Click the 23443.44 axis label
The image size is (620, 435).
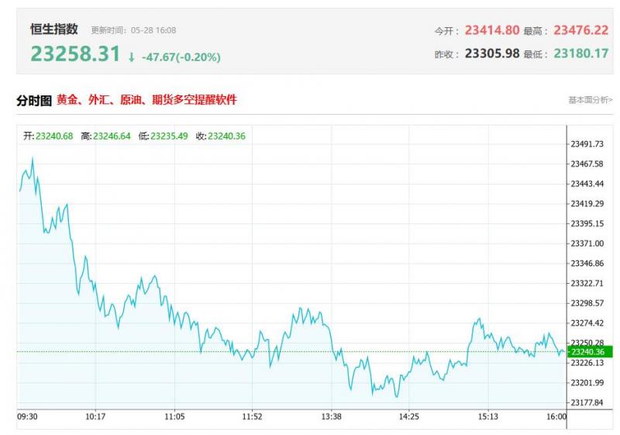coord(587,184)
